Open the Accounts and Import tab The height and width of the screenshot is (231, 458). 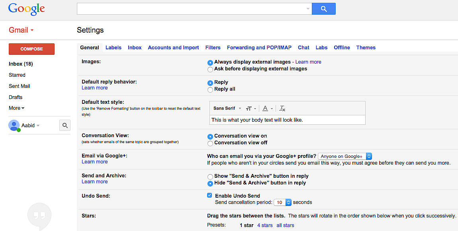tap(173, 48)
